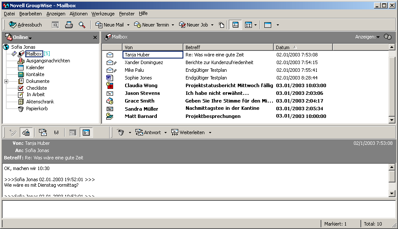This screenshot has height=229, width=398.
Task: Click the message list scroll down arrow
Action: click(x=392, y=120)
